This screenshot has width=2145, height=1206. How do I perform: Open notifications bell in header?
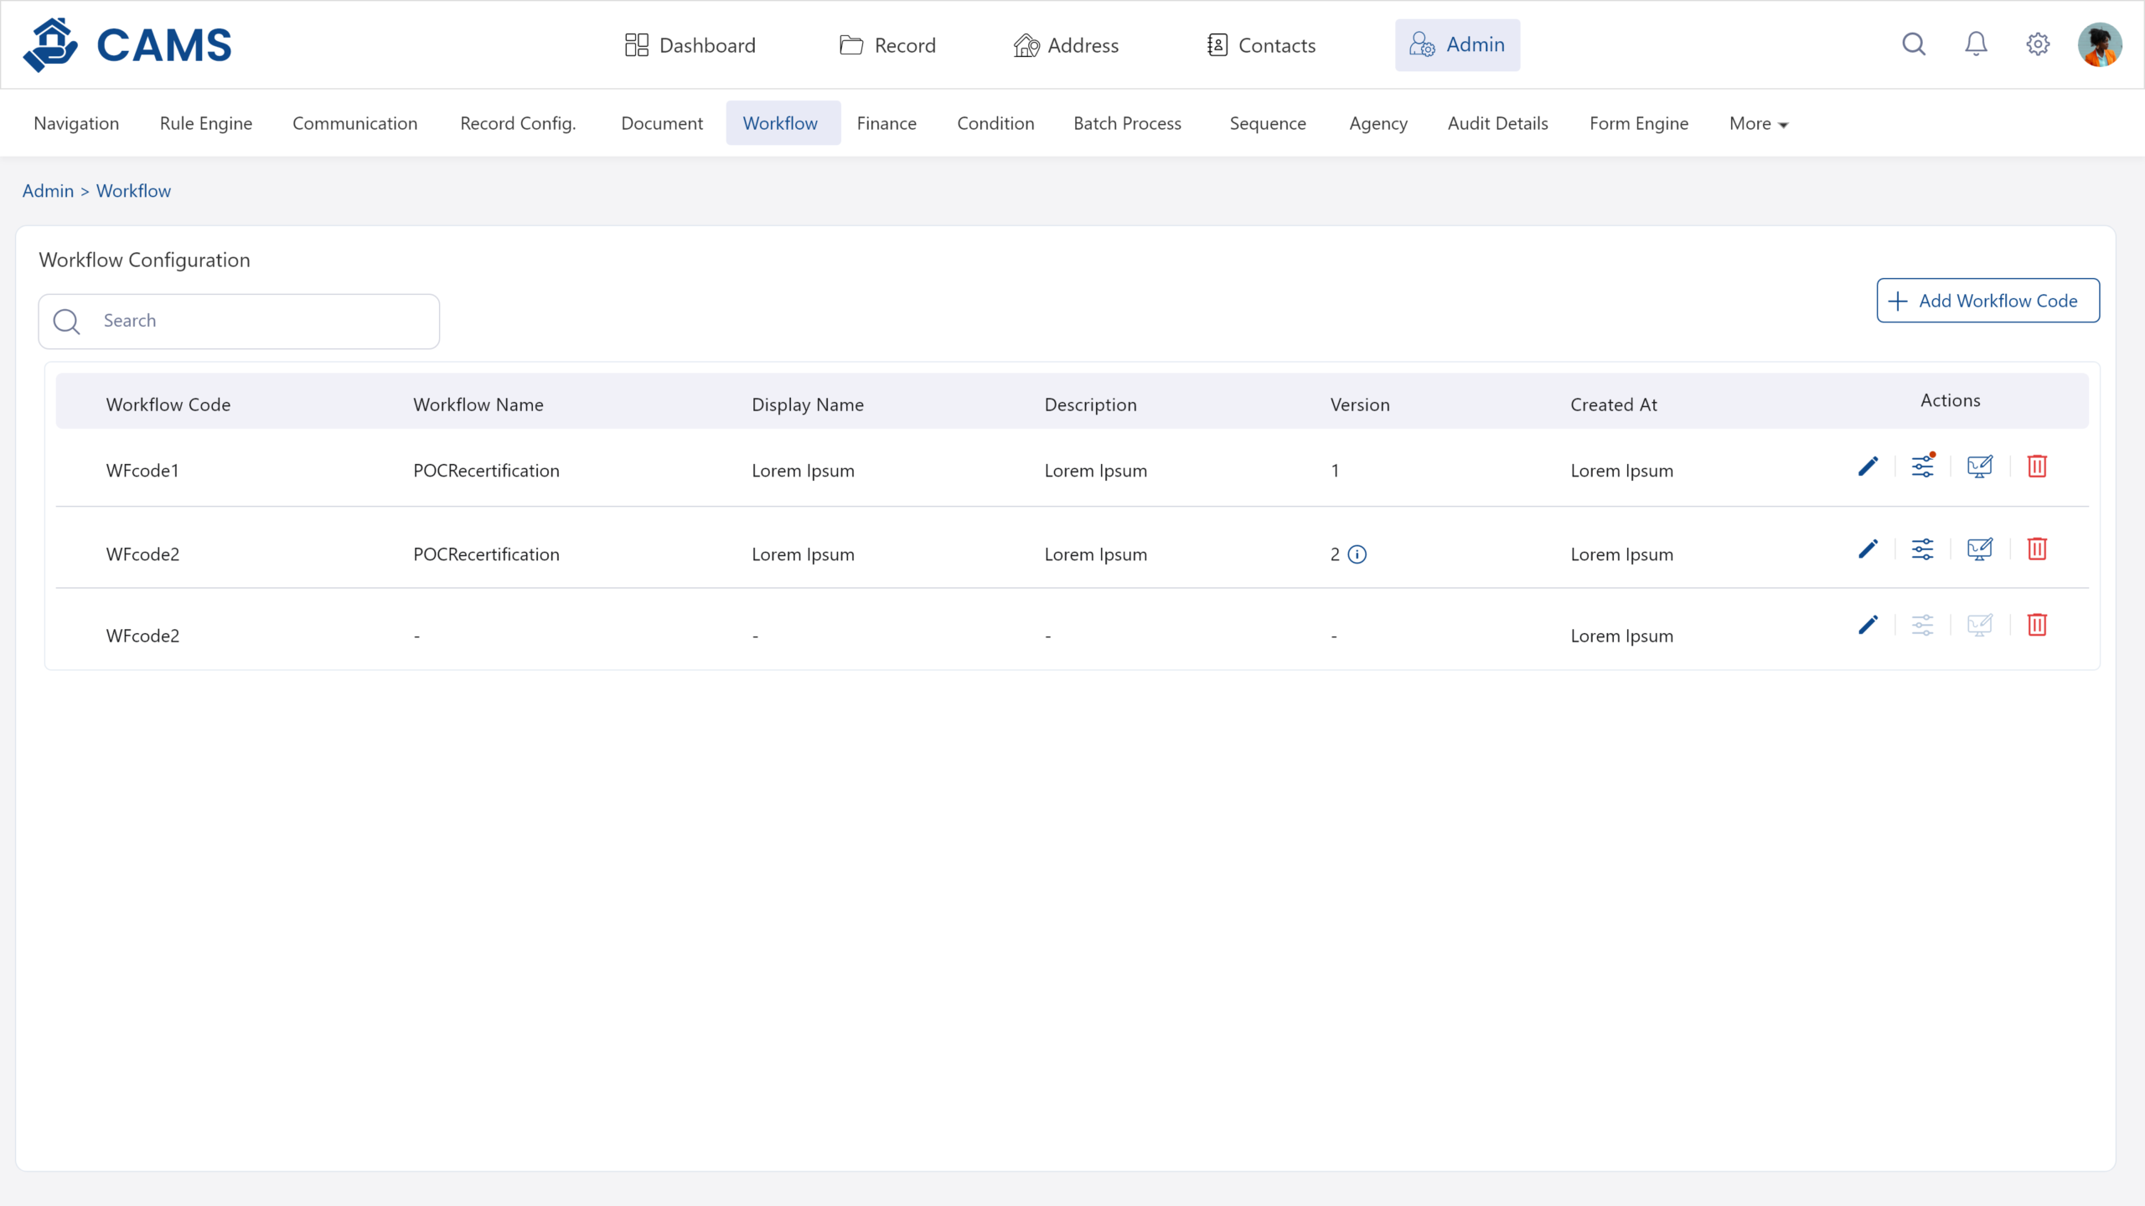(1976, 44)
